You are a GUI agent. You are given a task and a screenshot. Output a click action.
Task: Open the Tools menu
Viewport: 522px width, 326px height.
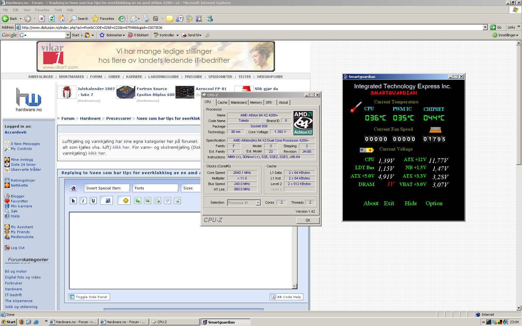pyautogui.click(x=58, y=10)
